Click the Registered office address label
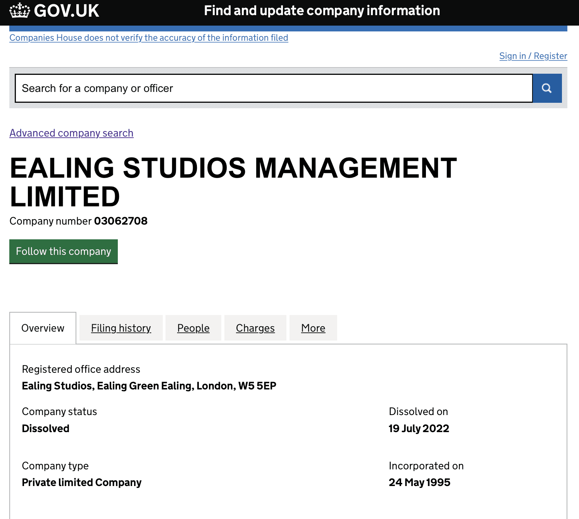 click(81, 369)
